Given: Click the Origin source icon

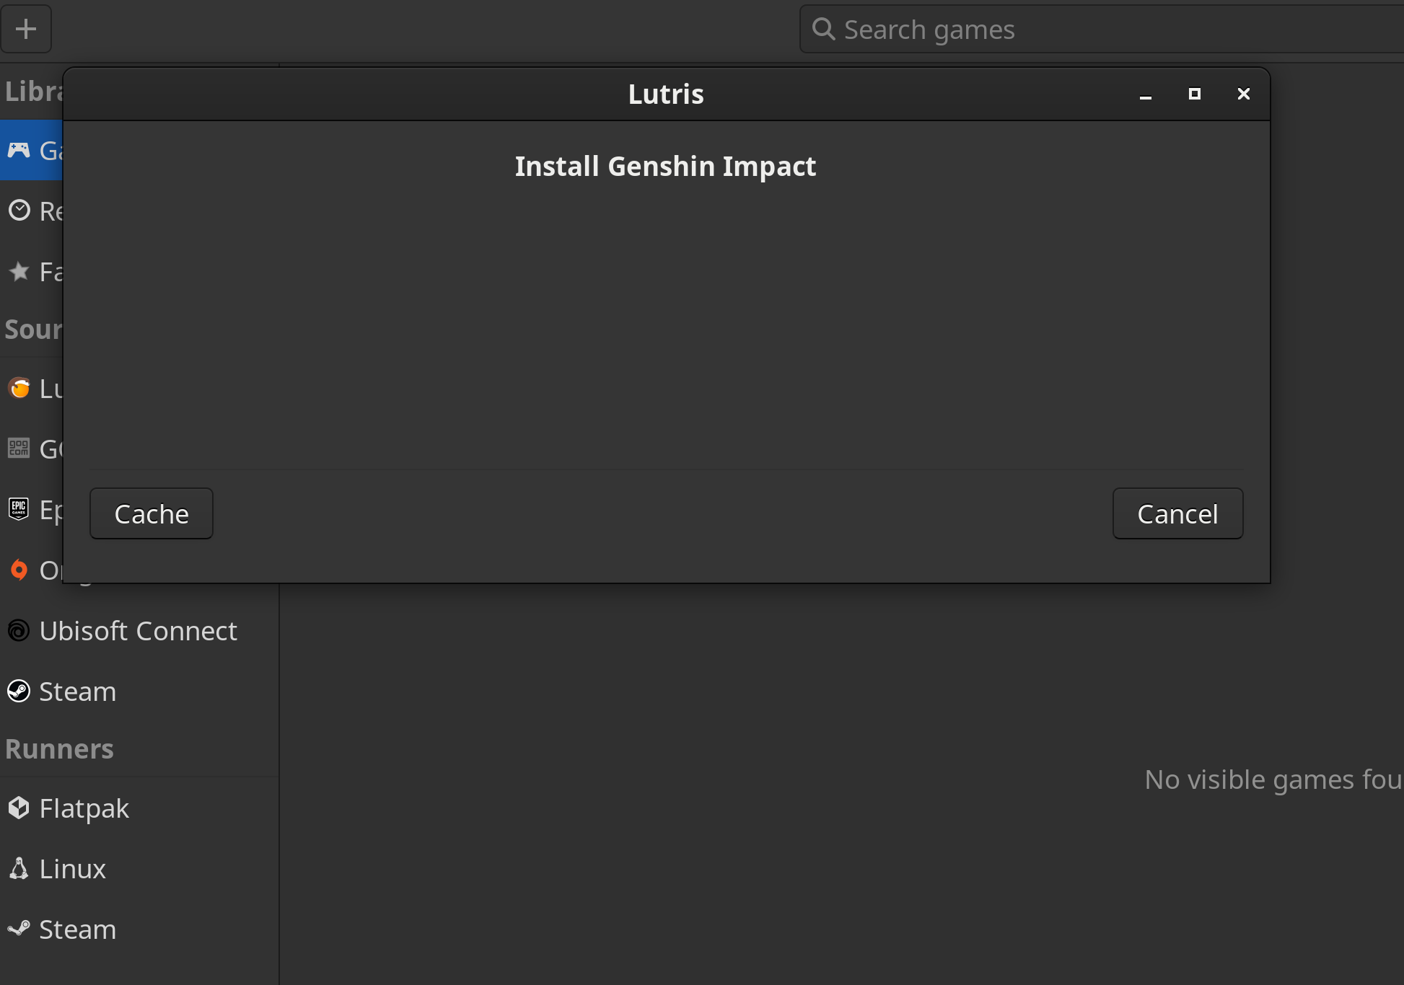Looking at the screenshot, I should pyautogui.click(x=19, y=570).
